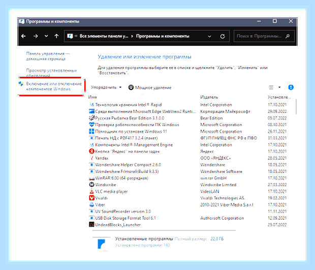Select 'Помощник по установке Windows 11' icon
Image resolution: width=315 pixels, height=270 pixels.
(91, 131)
